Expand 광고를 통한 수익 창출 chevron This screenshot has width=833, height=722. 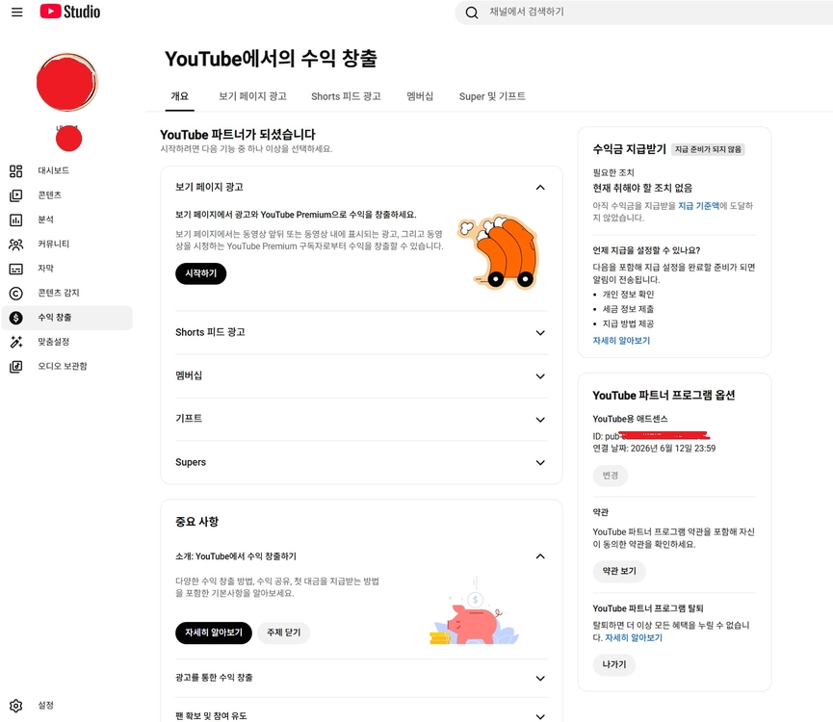click(540, 679)
